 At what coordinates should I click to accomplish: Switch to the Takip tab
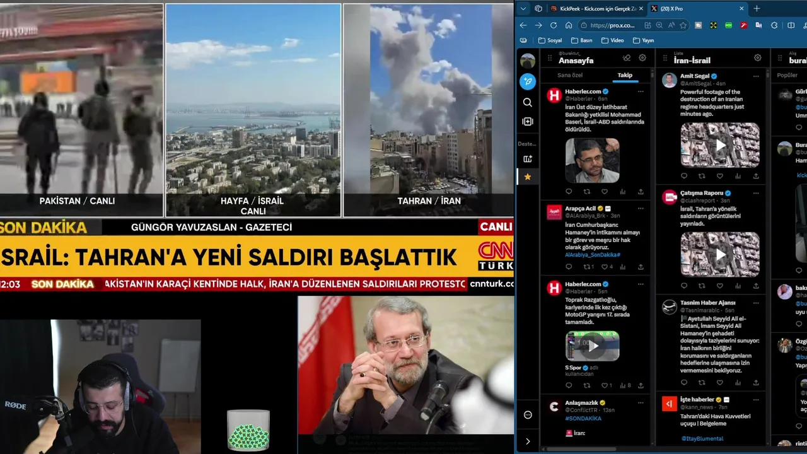click(x=625, y=75)
